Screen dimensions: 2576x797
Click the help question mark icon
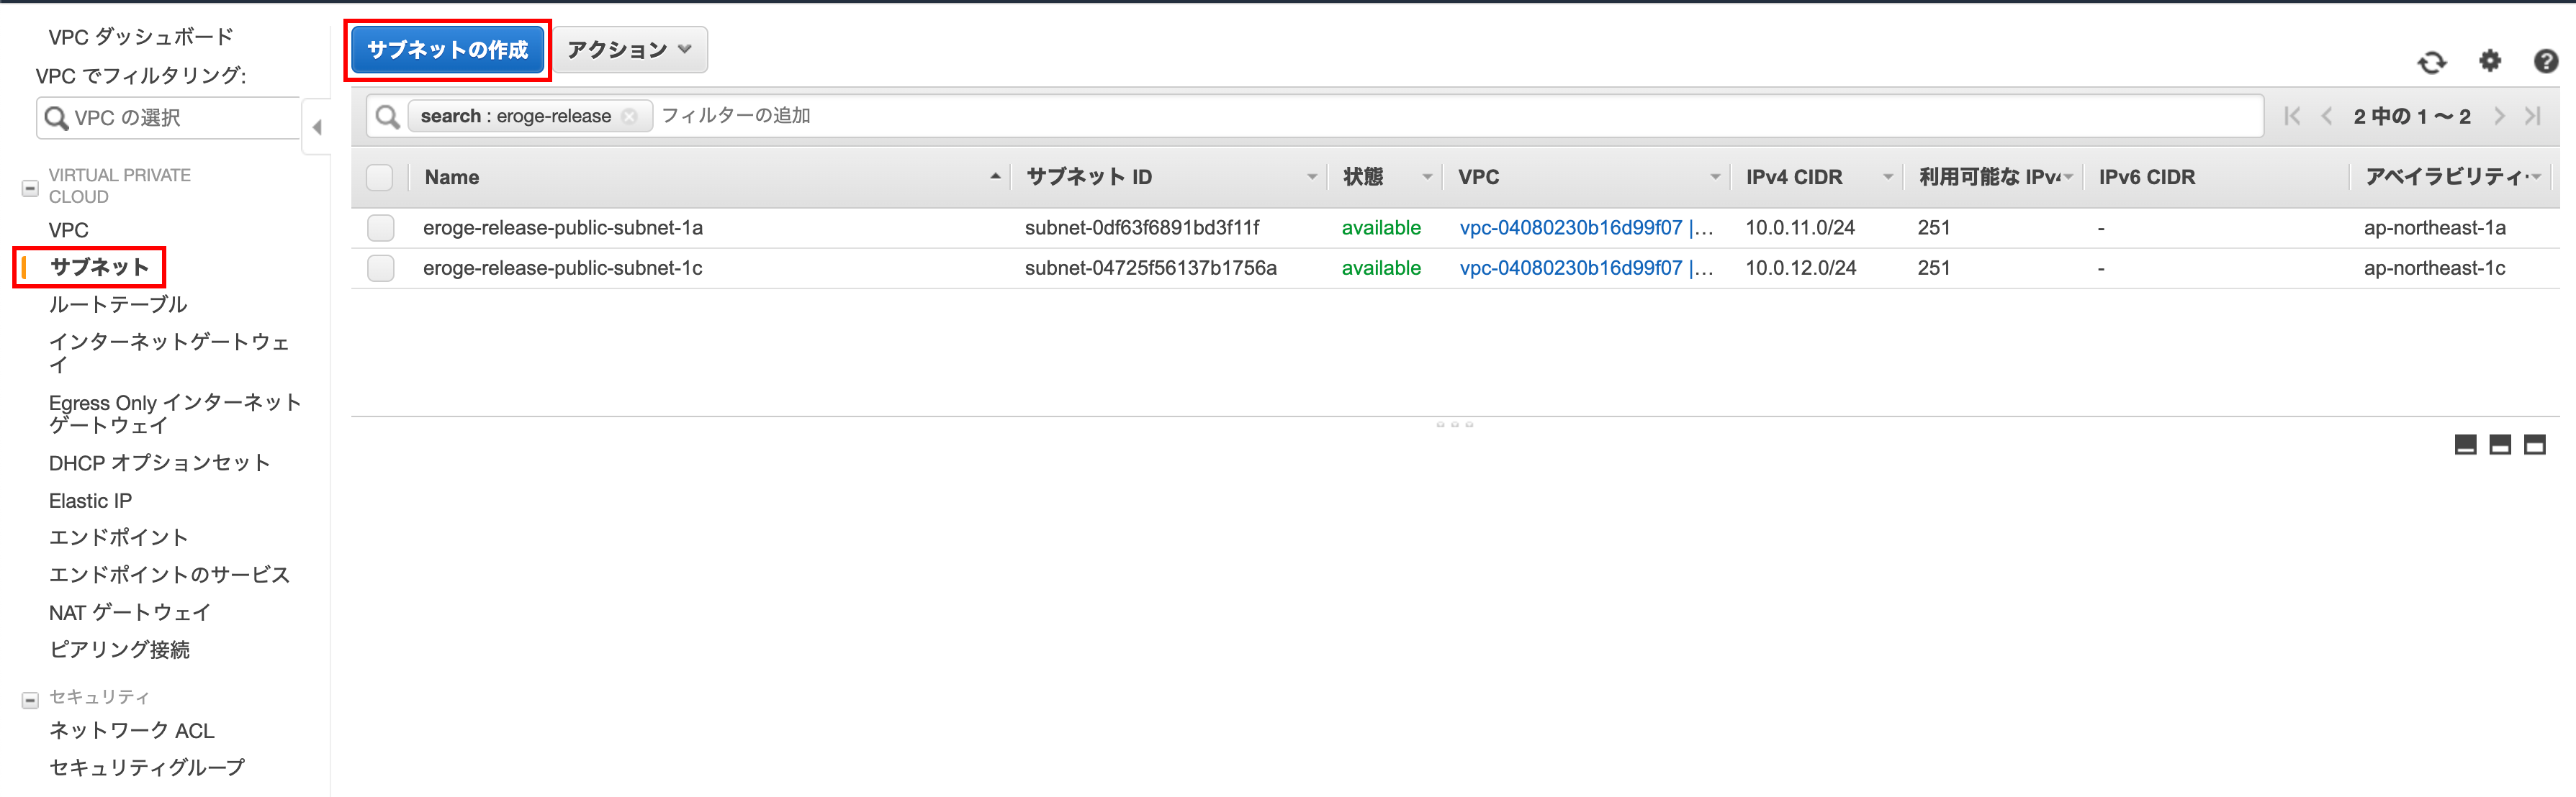point(2546,62)
